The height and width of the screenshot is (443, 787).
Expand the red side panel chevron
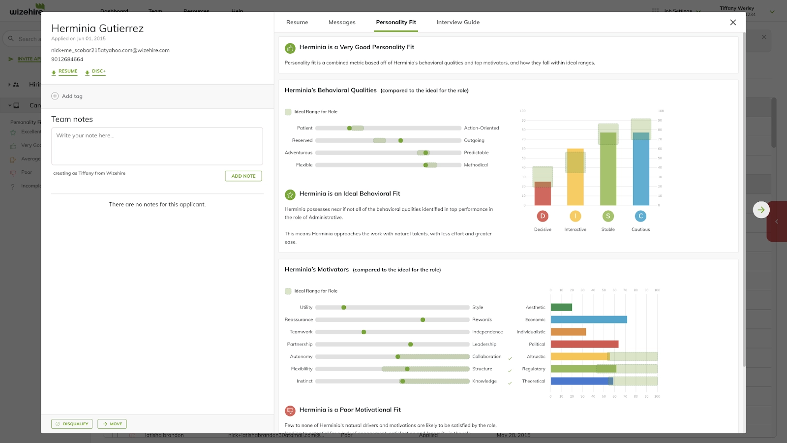pyautogui.click(x=777, y=221)
